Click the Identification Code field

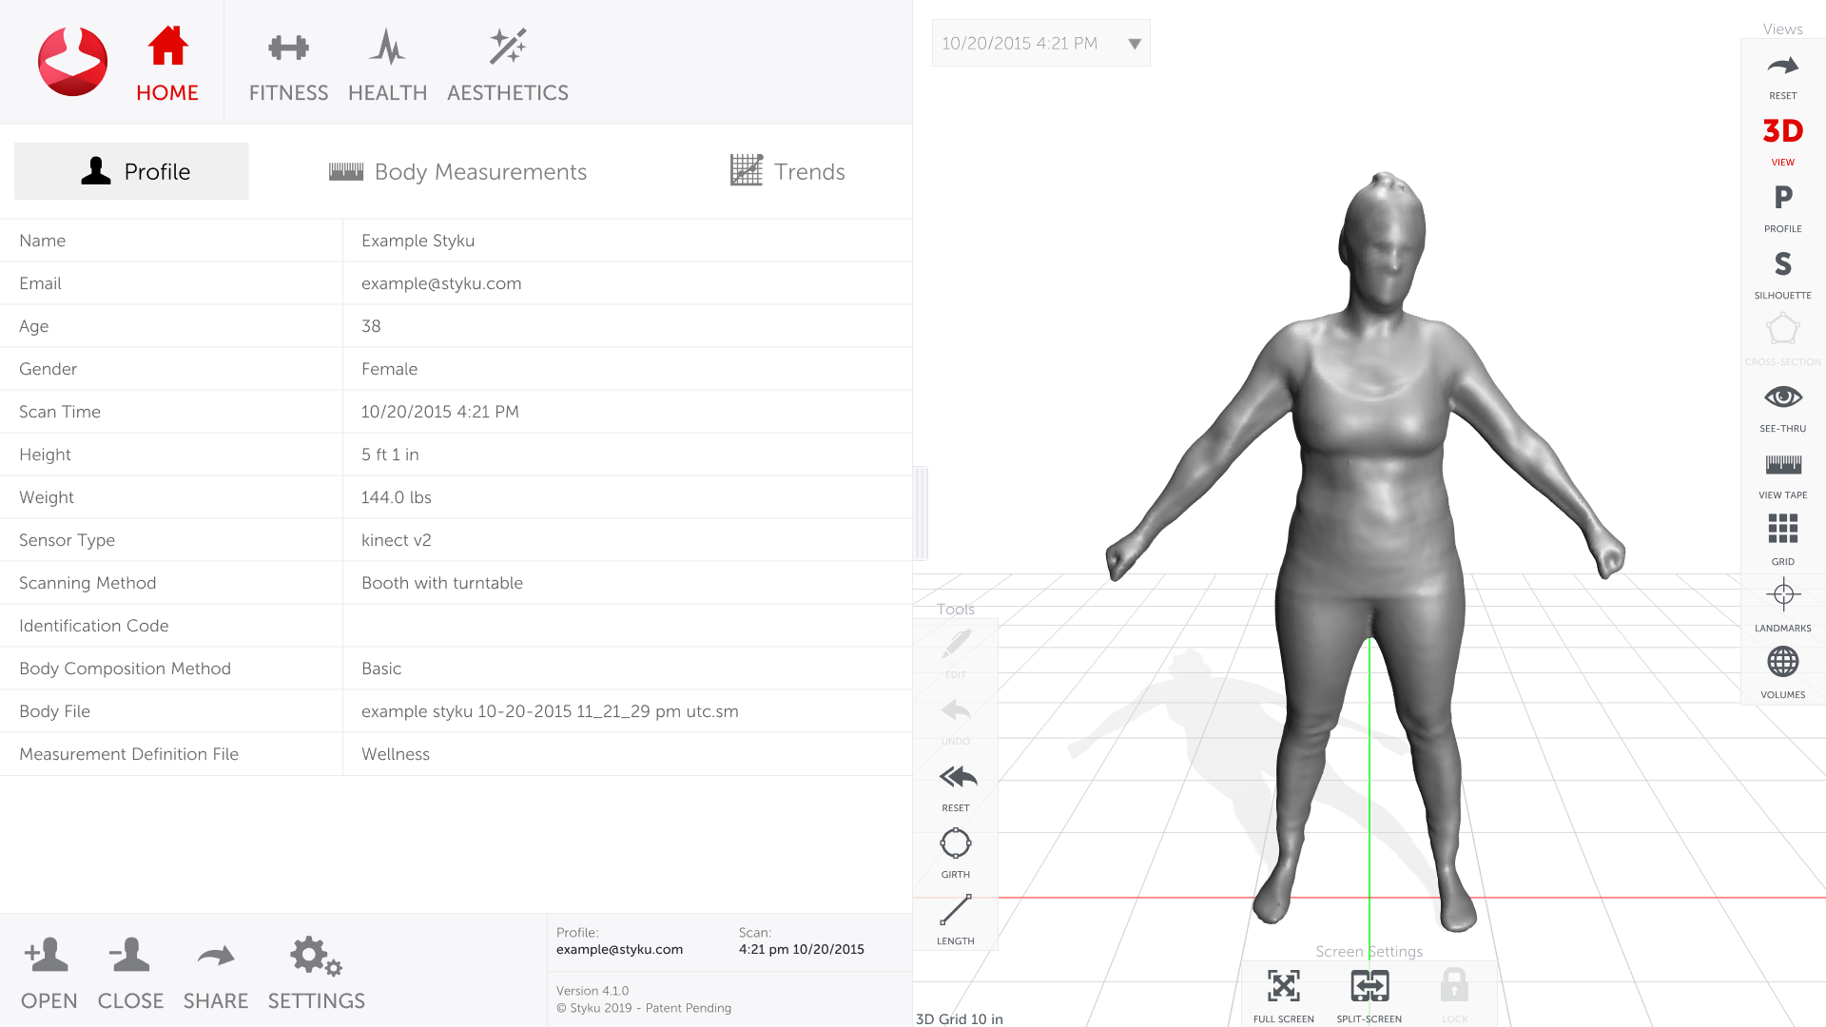click(626, 626)
